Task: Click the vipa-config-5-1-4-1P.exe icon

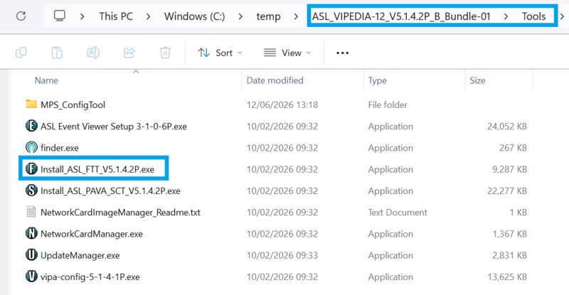Action: [x=31, y=276]
